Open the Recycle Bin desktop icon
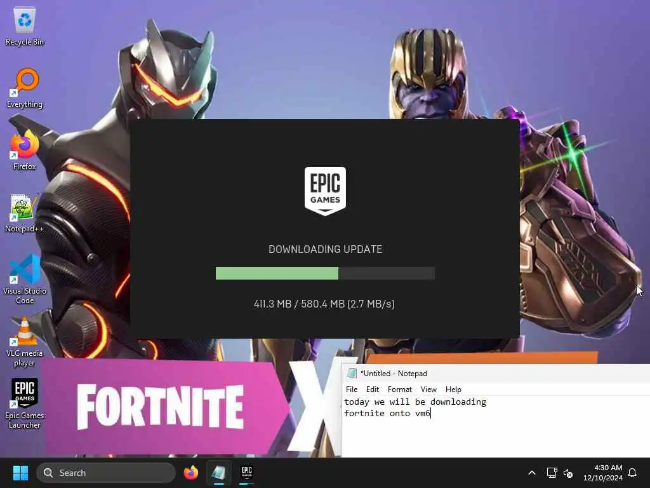 25,25
